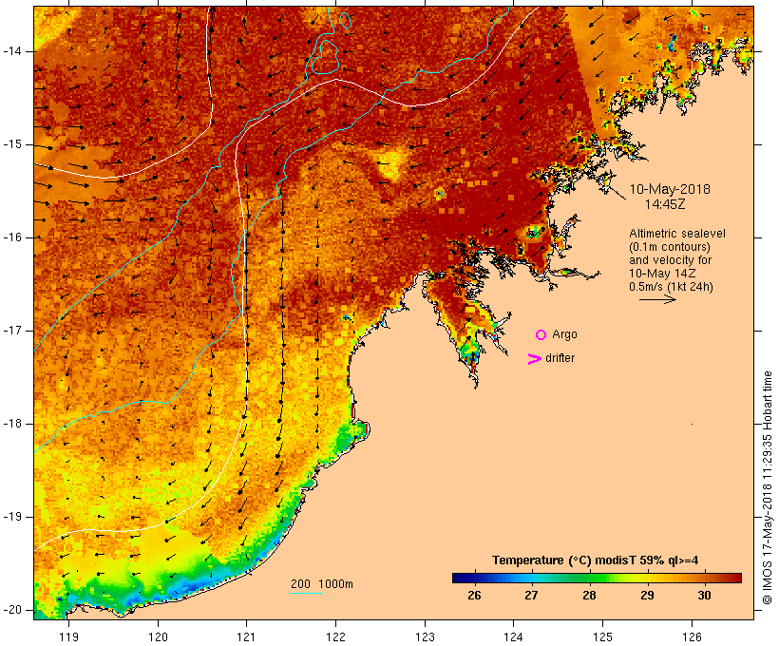Click longitude axis label '122'
Image resolution: width=779 pixels, height=646 pixels.
(x=336, y=636)
